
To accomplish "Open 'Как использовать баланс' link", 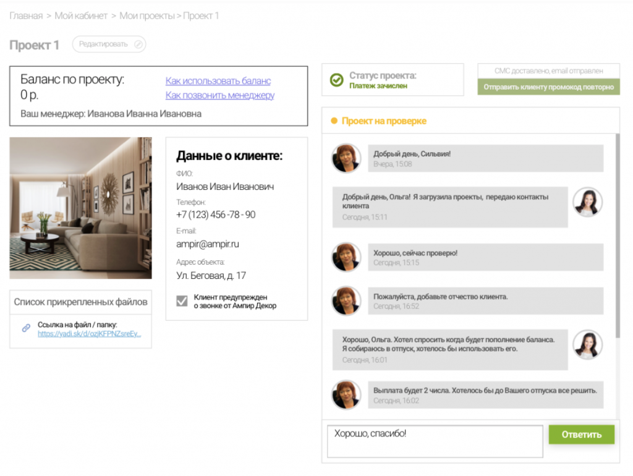I will pyautogui.click(x=218, y=81).
